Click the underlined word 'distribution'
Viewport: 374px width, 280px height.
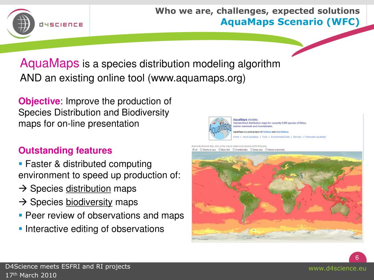(88, 188)
